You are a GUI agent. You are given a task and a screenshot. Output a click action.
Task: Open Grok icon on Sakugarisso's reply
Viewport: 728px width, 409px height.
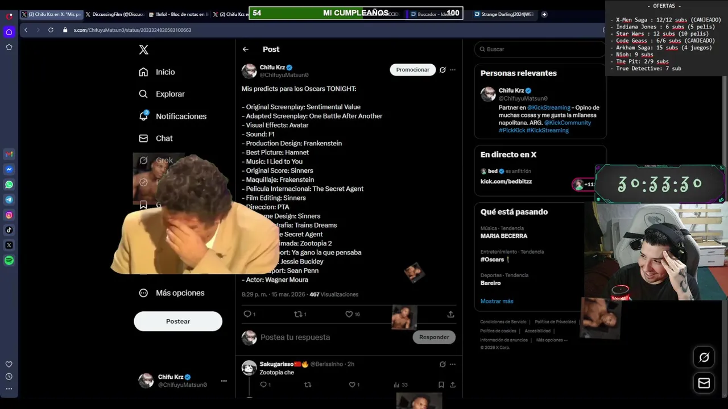click(x=442, y=364)
